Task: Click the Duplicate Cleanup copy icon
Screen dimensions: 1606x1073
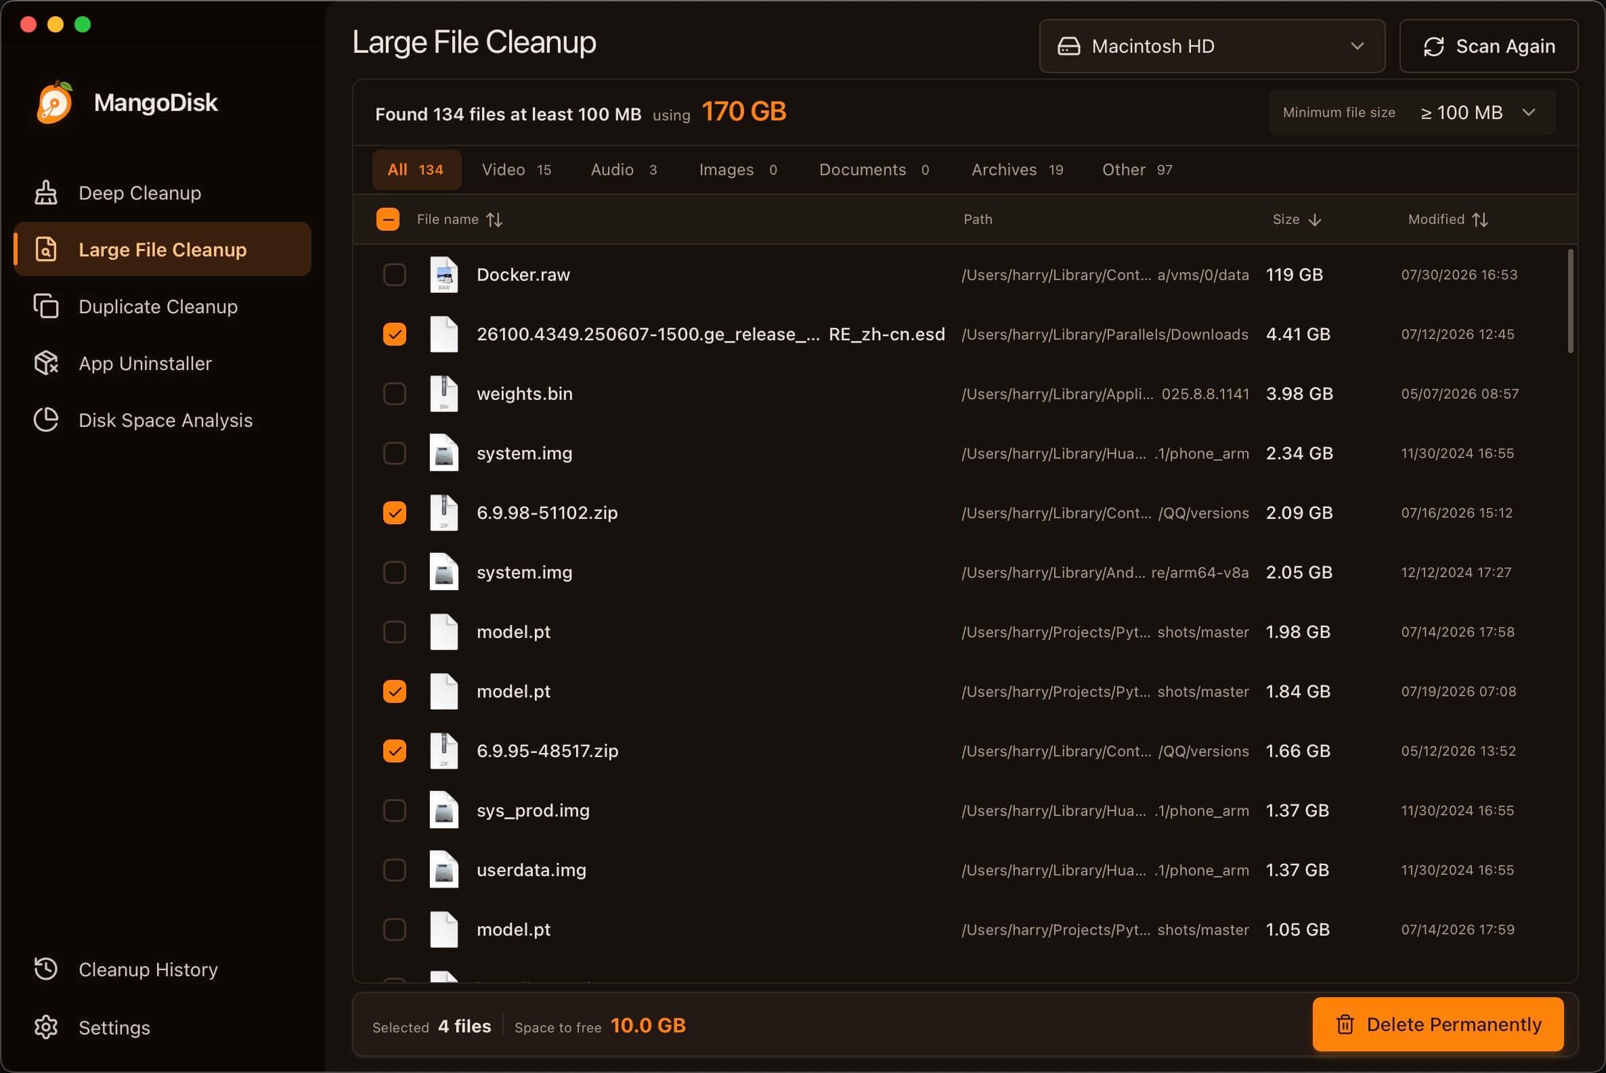Action: coord(46,306)
